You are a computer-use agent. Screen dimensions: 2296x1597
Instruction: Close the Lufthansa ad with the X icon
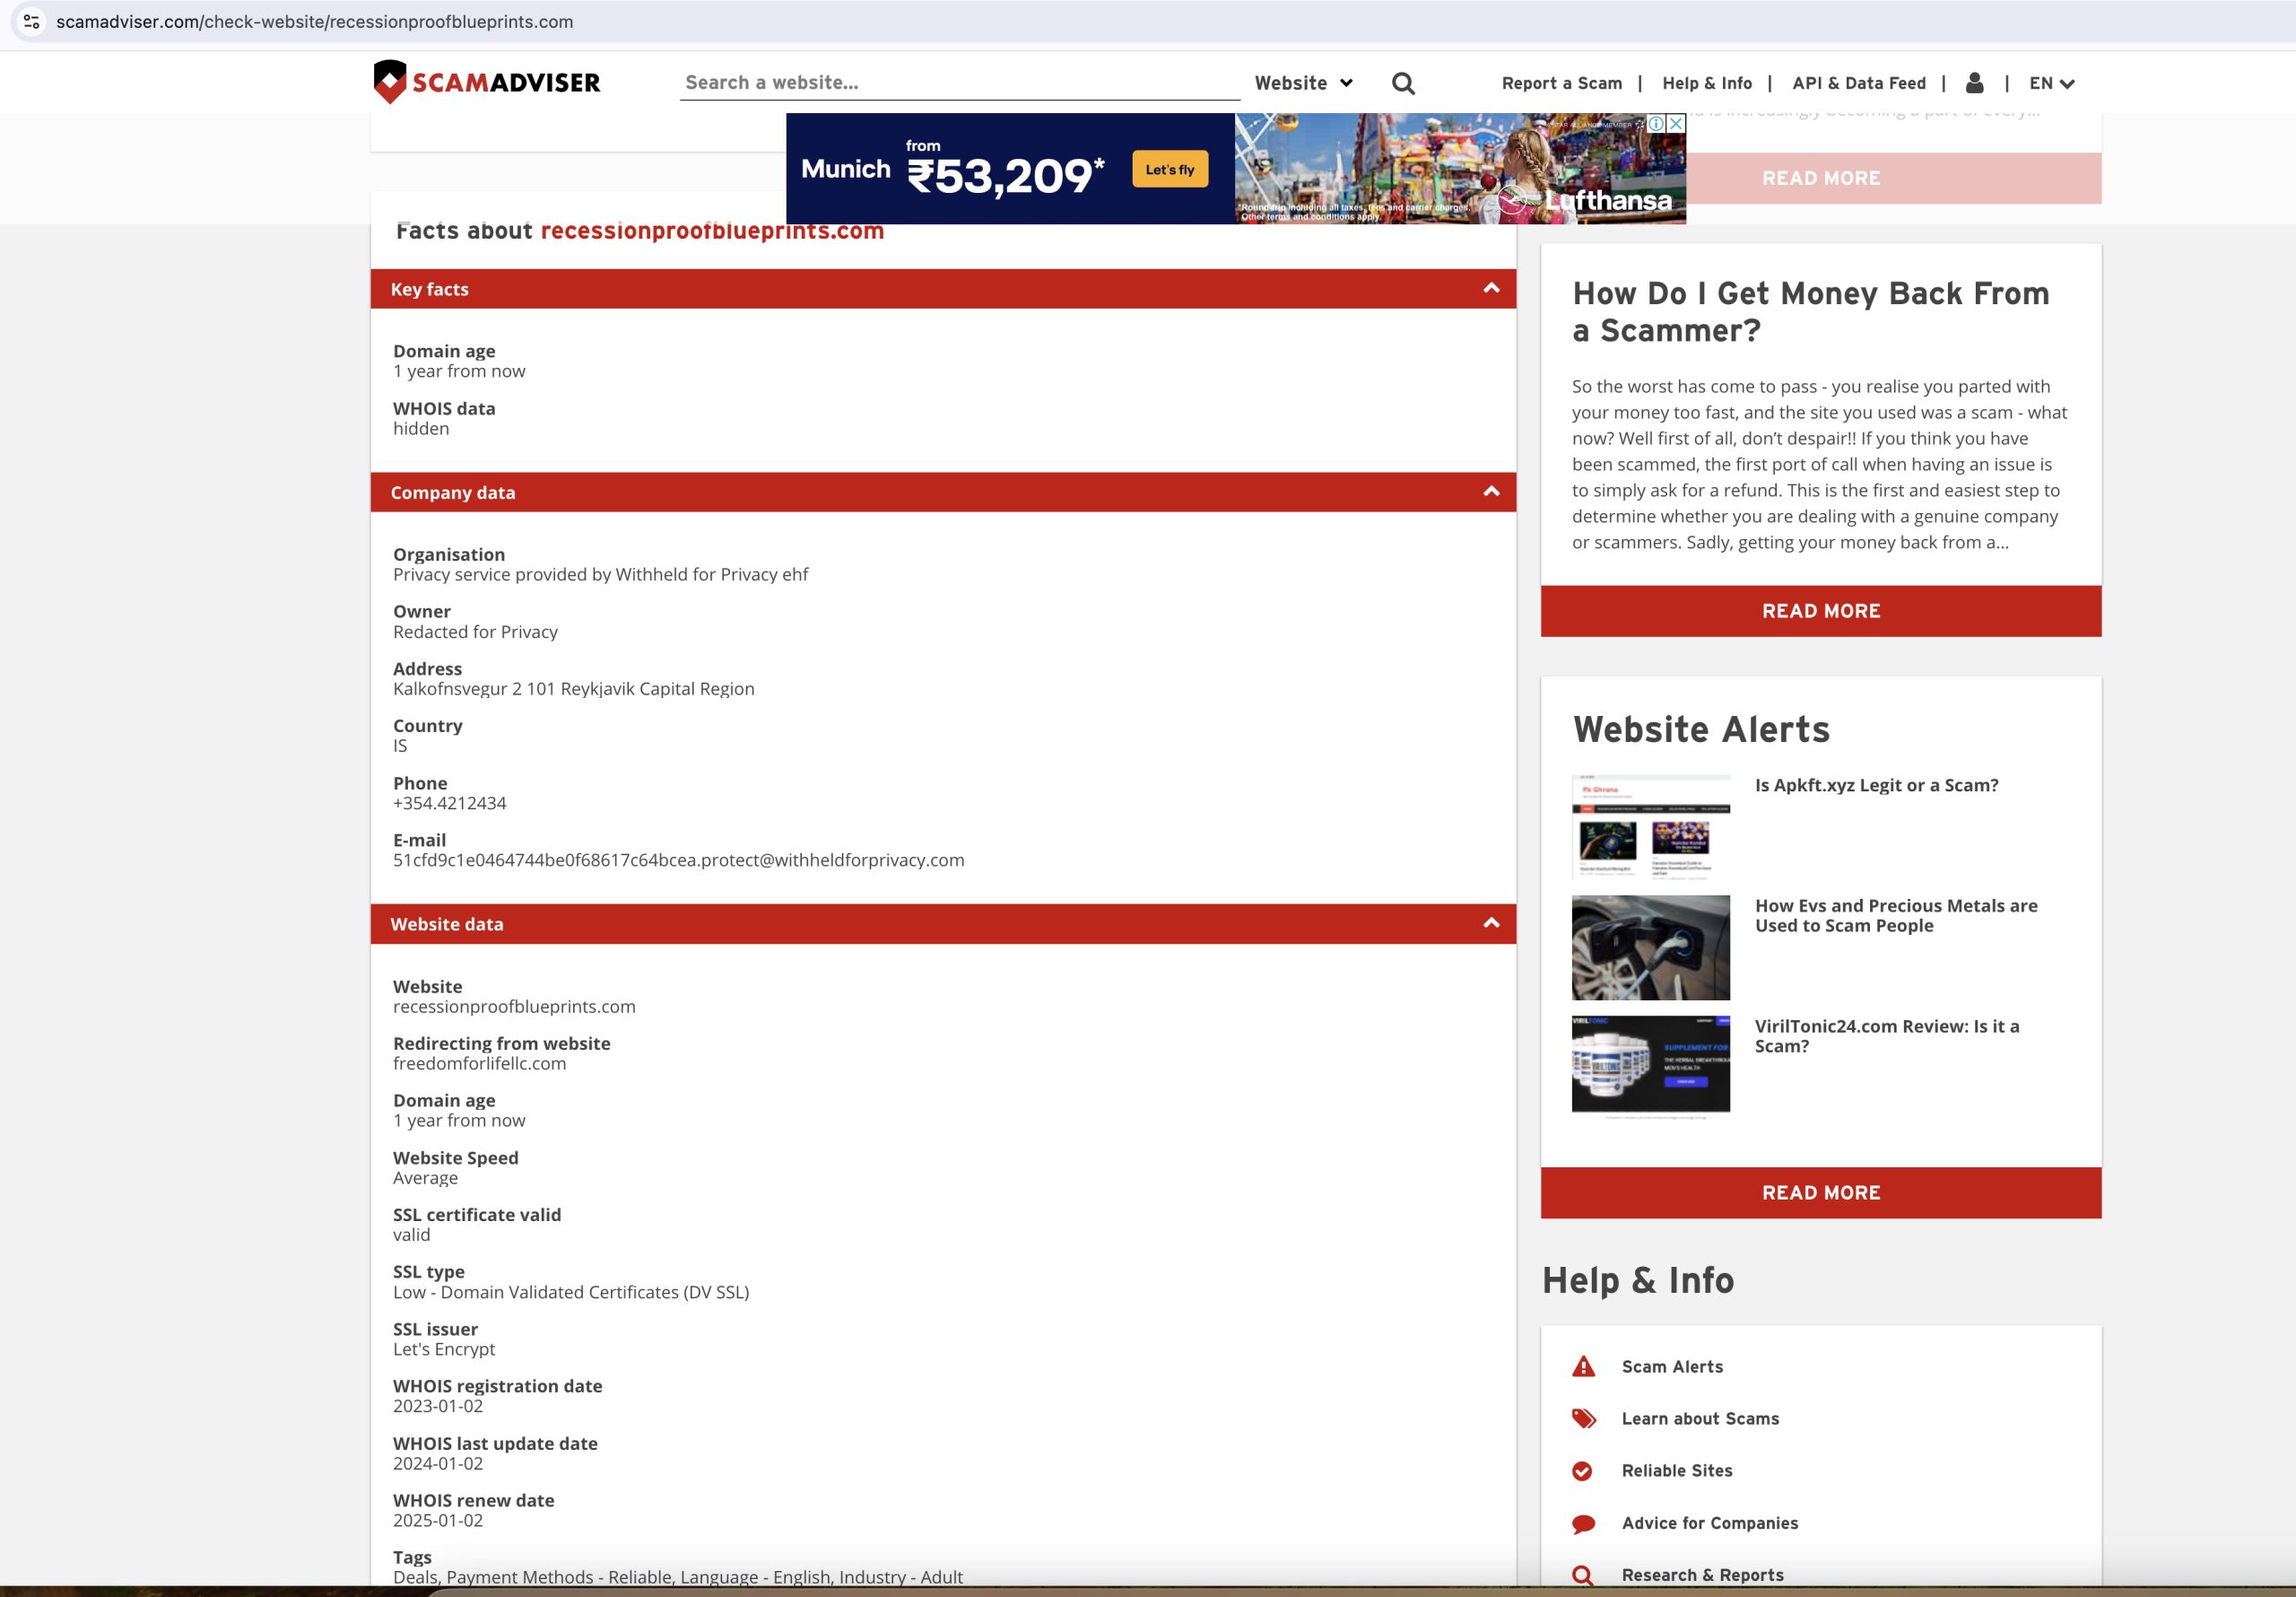click(x=1676, y=123)
